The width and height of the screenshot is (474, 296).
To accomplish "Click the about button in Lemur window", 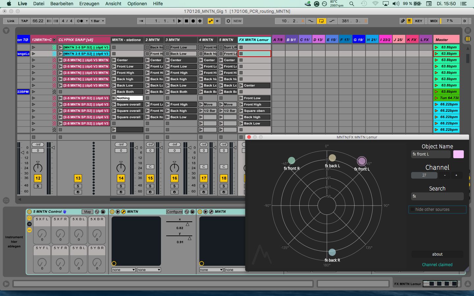I will click(x=437, y=254).
